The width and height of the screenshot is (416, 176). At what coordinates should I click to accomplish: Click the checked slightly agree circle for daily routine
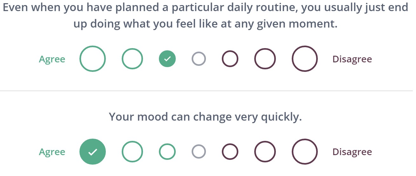point(167,59)
